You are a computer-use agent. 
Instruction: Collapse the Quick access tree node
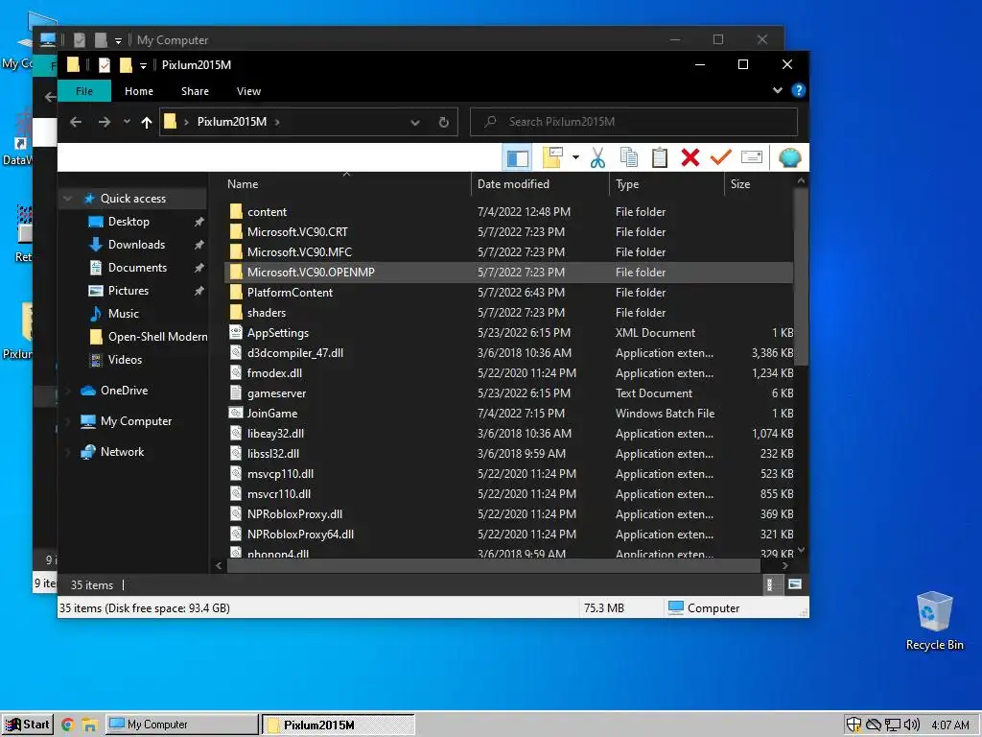68,199
